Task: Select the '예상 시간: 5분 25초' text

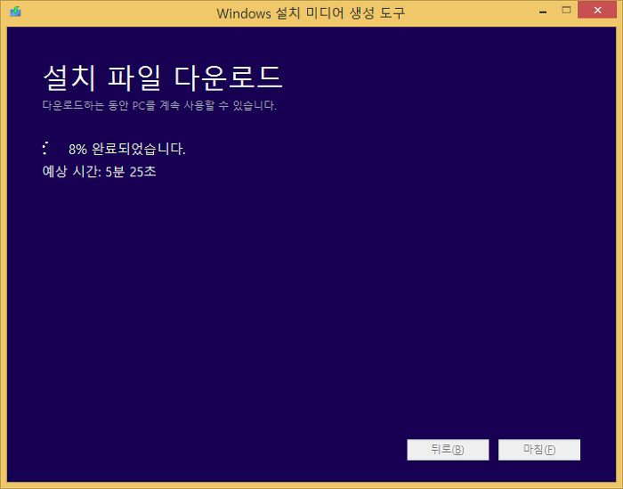Action: click(x=100, y=172)
